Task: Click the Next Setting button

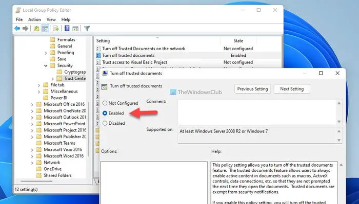Action: 292,89
